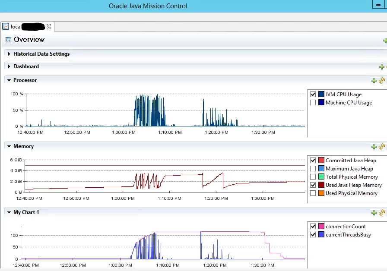
Task: Select the local connection tab
Action: coord(27,26)
